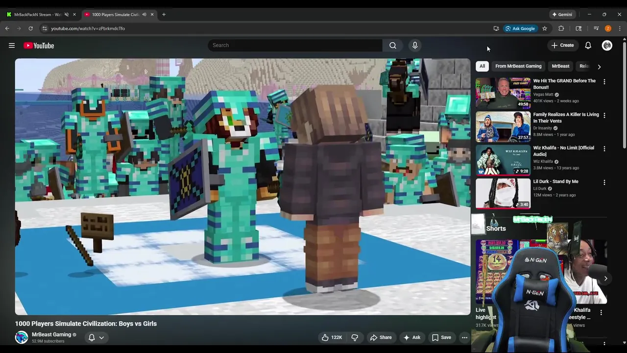Select the From MrBeast Gaming chip

pos(518,66)
